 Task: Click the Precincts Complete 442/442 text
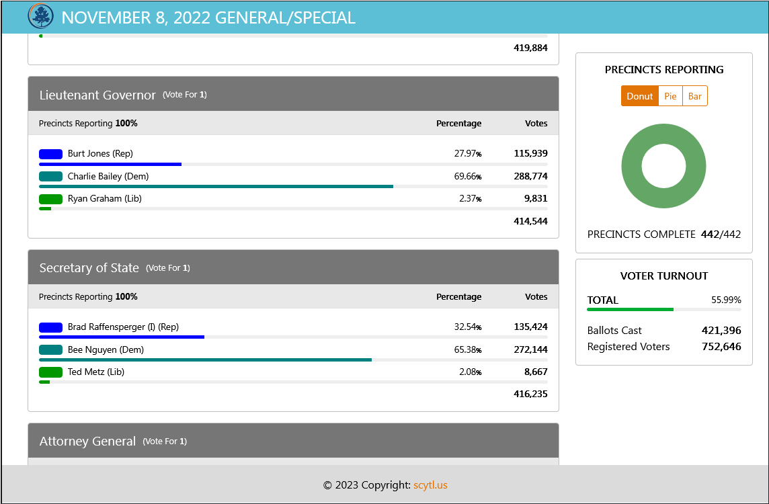coord(664,235)
